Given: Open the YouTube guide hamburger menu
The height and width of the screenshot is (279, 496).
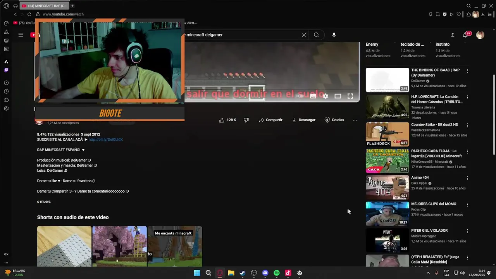Looking at the screenshot, I should pyautogui.click(x=21, y=35).
